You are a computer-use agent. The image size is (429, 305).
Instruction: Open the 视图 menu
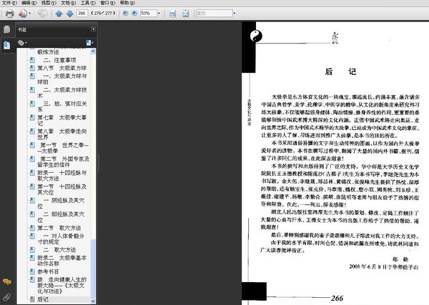click(49, 3)
